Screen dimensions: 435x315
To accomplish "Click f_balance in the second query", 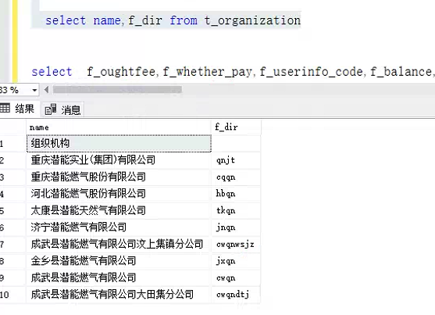I will click(x=401, y=72).
